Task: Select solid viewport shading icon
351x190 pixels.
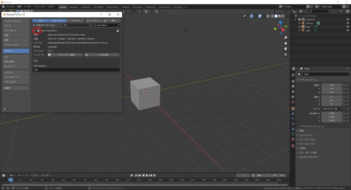Action: pyautogui.click(x=276, y=16)
